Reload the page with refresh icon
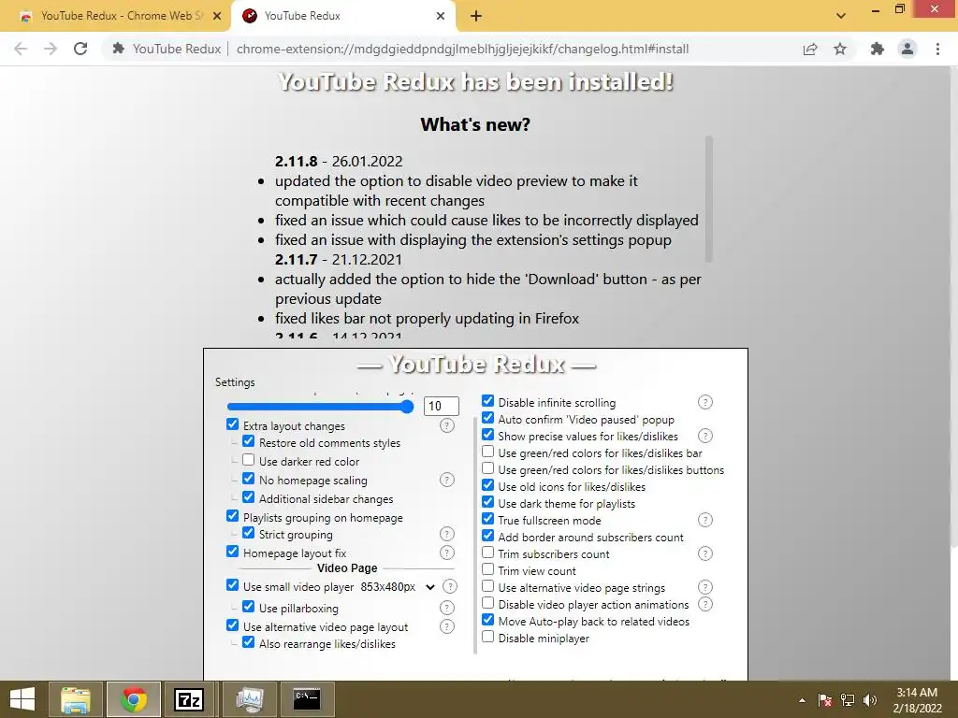The height and width of the screenshot is (718, 958). pyautogui.click(x=80, y=49)
